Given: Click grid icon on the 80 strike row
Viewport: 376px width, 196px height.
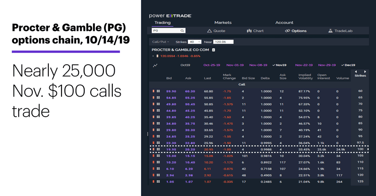Looking at the screenshot, I should 158,117.
